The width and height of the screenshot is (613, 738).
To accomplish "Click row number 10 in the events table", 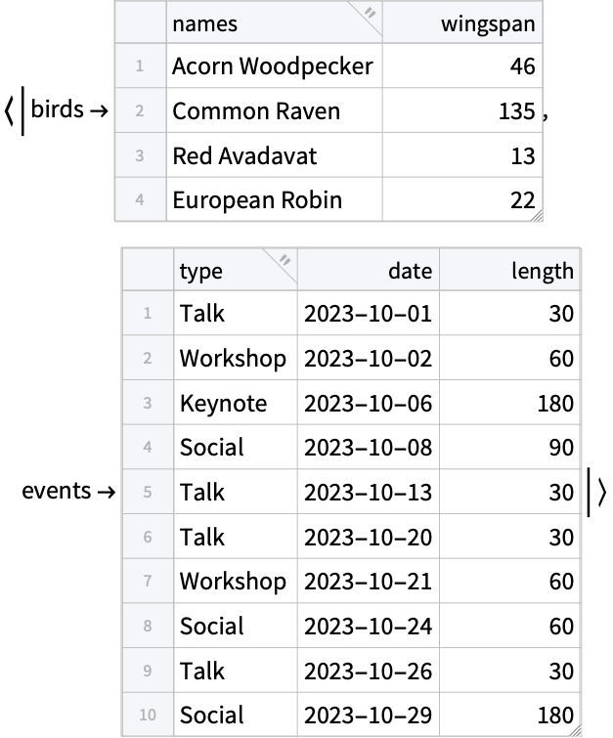I will (x=148, y=715).
